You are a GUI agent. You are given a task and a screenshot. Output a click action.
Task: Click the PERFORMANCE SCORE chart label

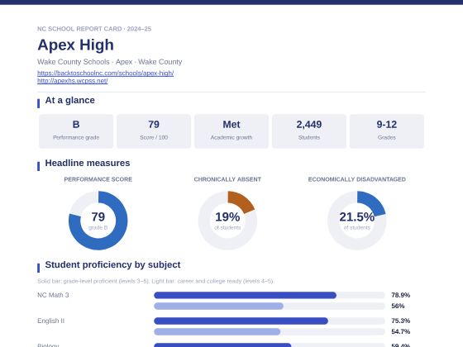click(98, 179)
